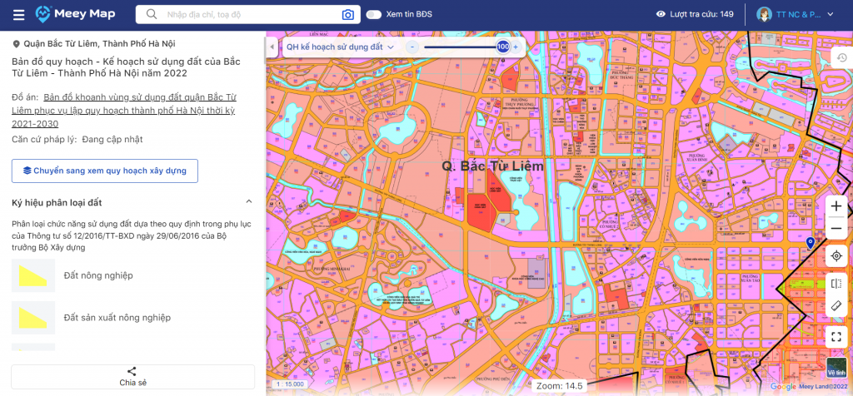Click the search magnifier icon
The height and width of the screenshot is (396, 853).
tap(152, 14)
